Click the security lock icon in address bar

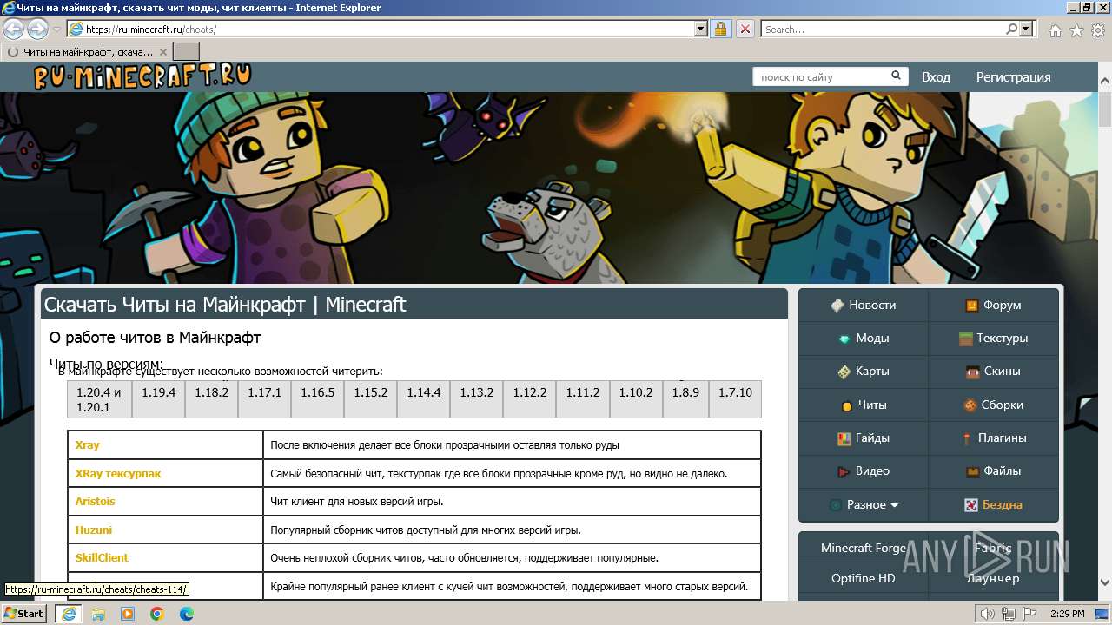(721, 29)
